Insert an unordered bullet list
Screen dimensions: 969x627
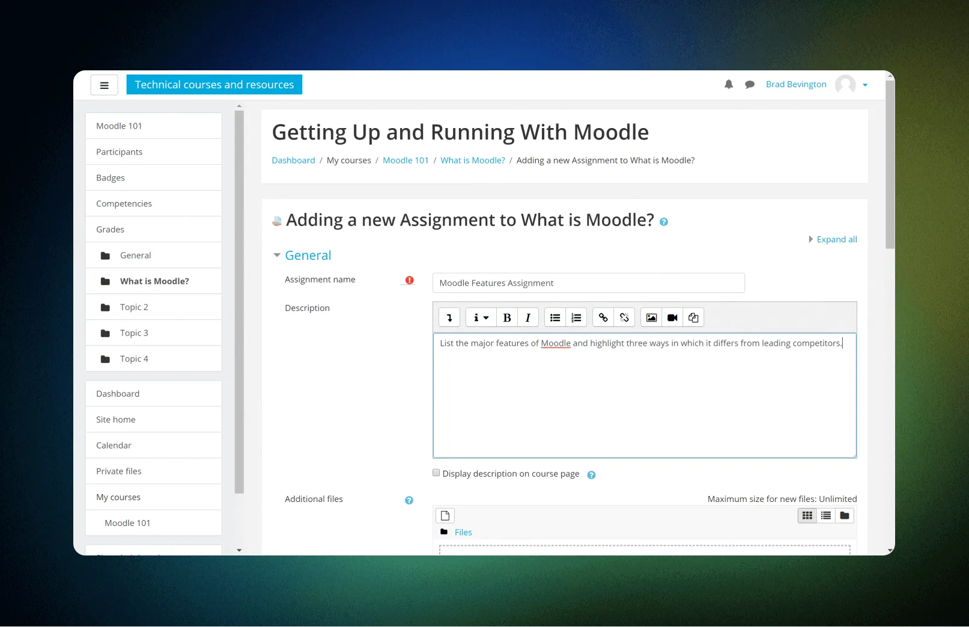[x=555, y=317]
